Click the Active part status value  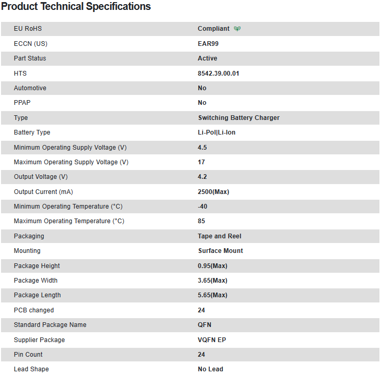[207, 58]
